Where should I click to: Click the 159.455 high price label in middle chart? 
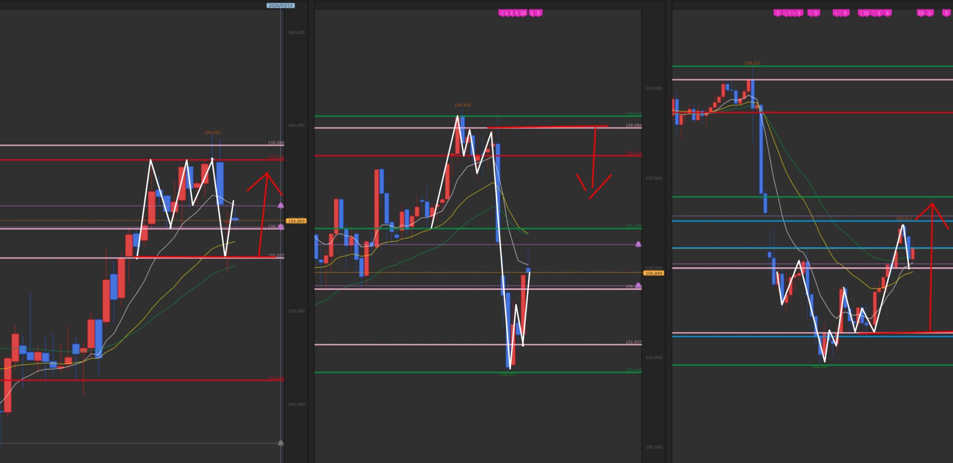coord(462,105)
